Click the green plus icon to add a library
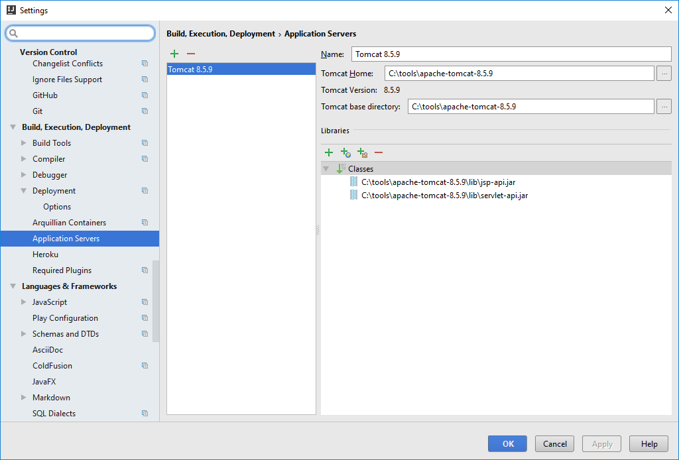This screenshot has width=679, height=460. coord(329,152)
